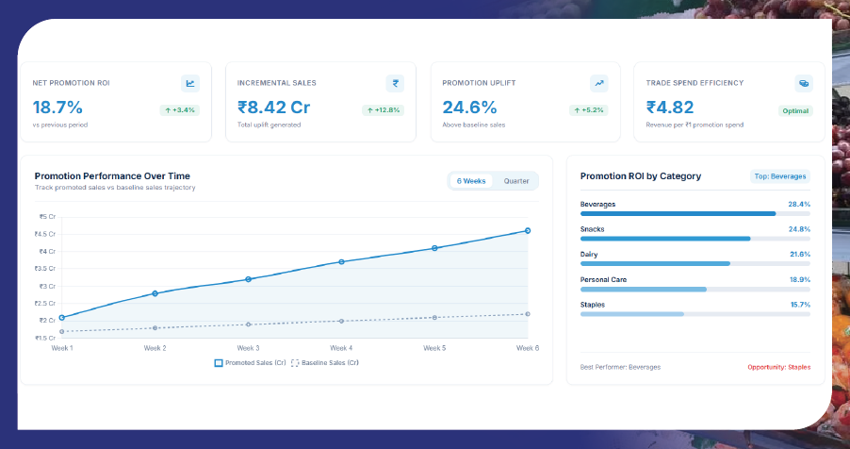
Task: Click the 21.6% Dairy percentage
Action: [x=800, y=254]
